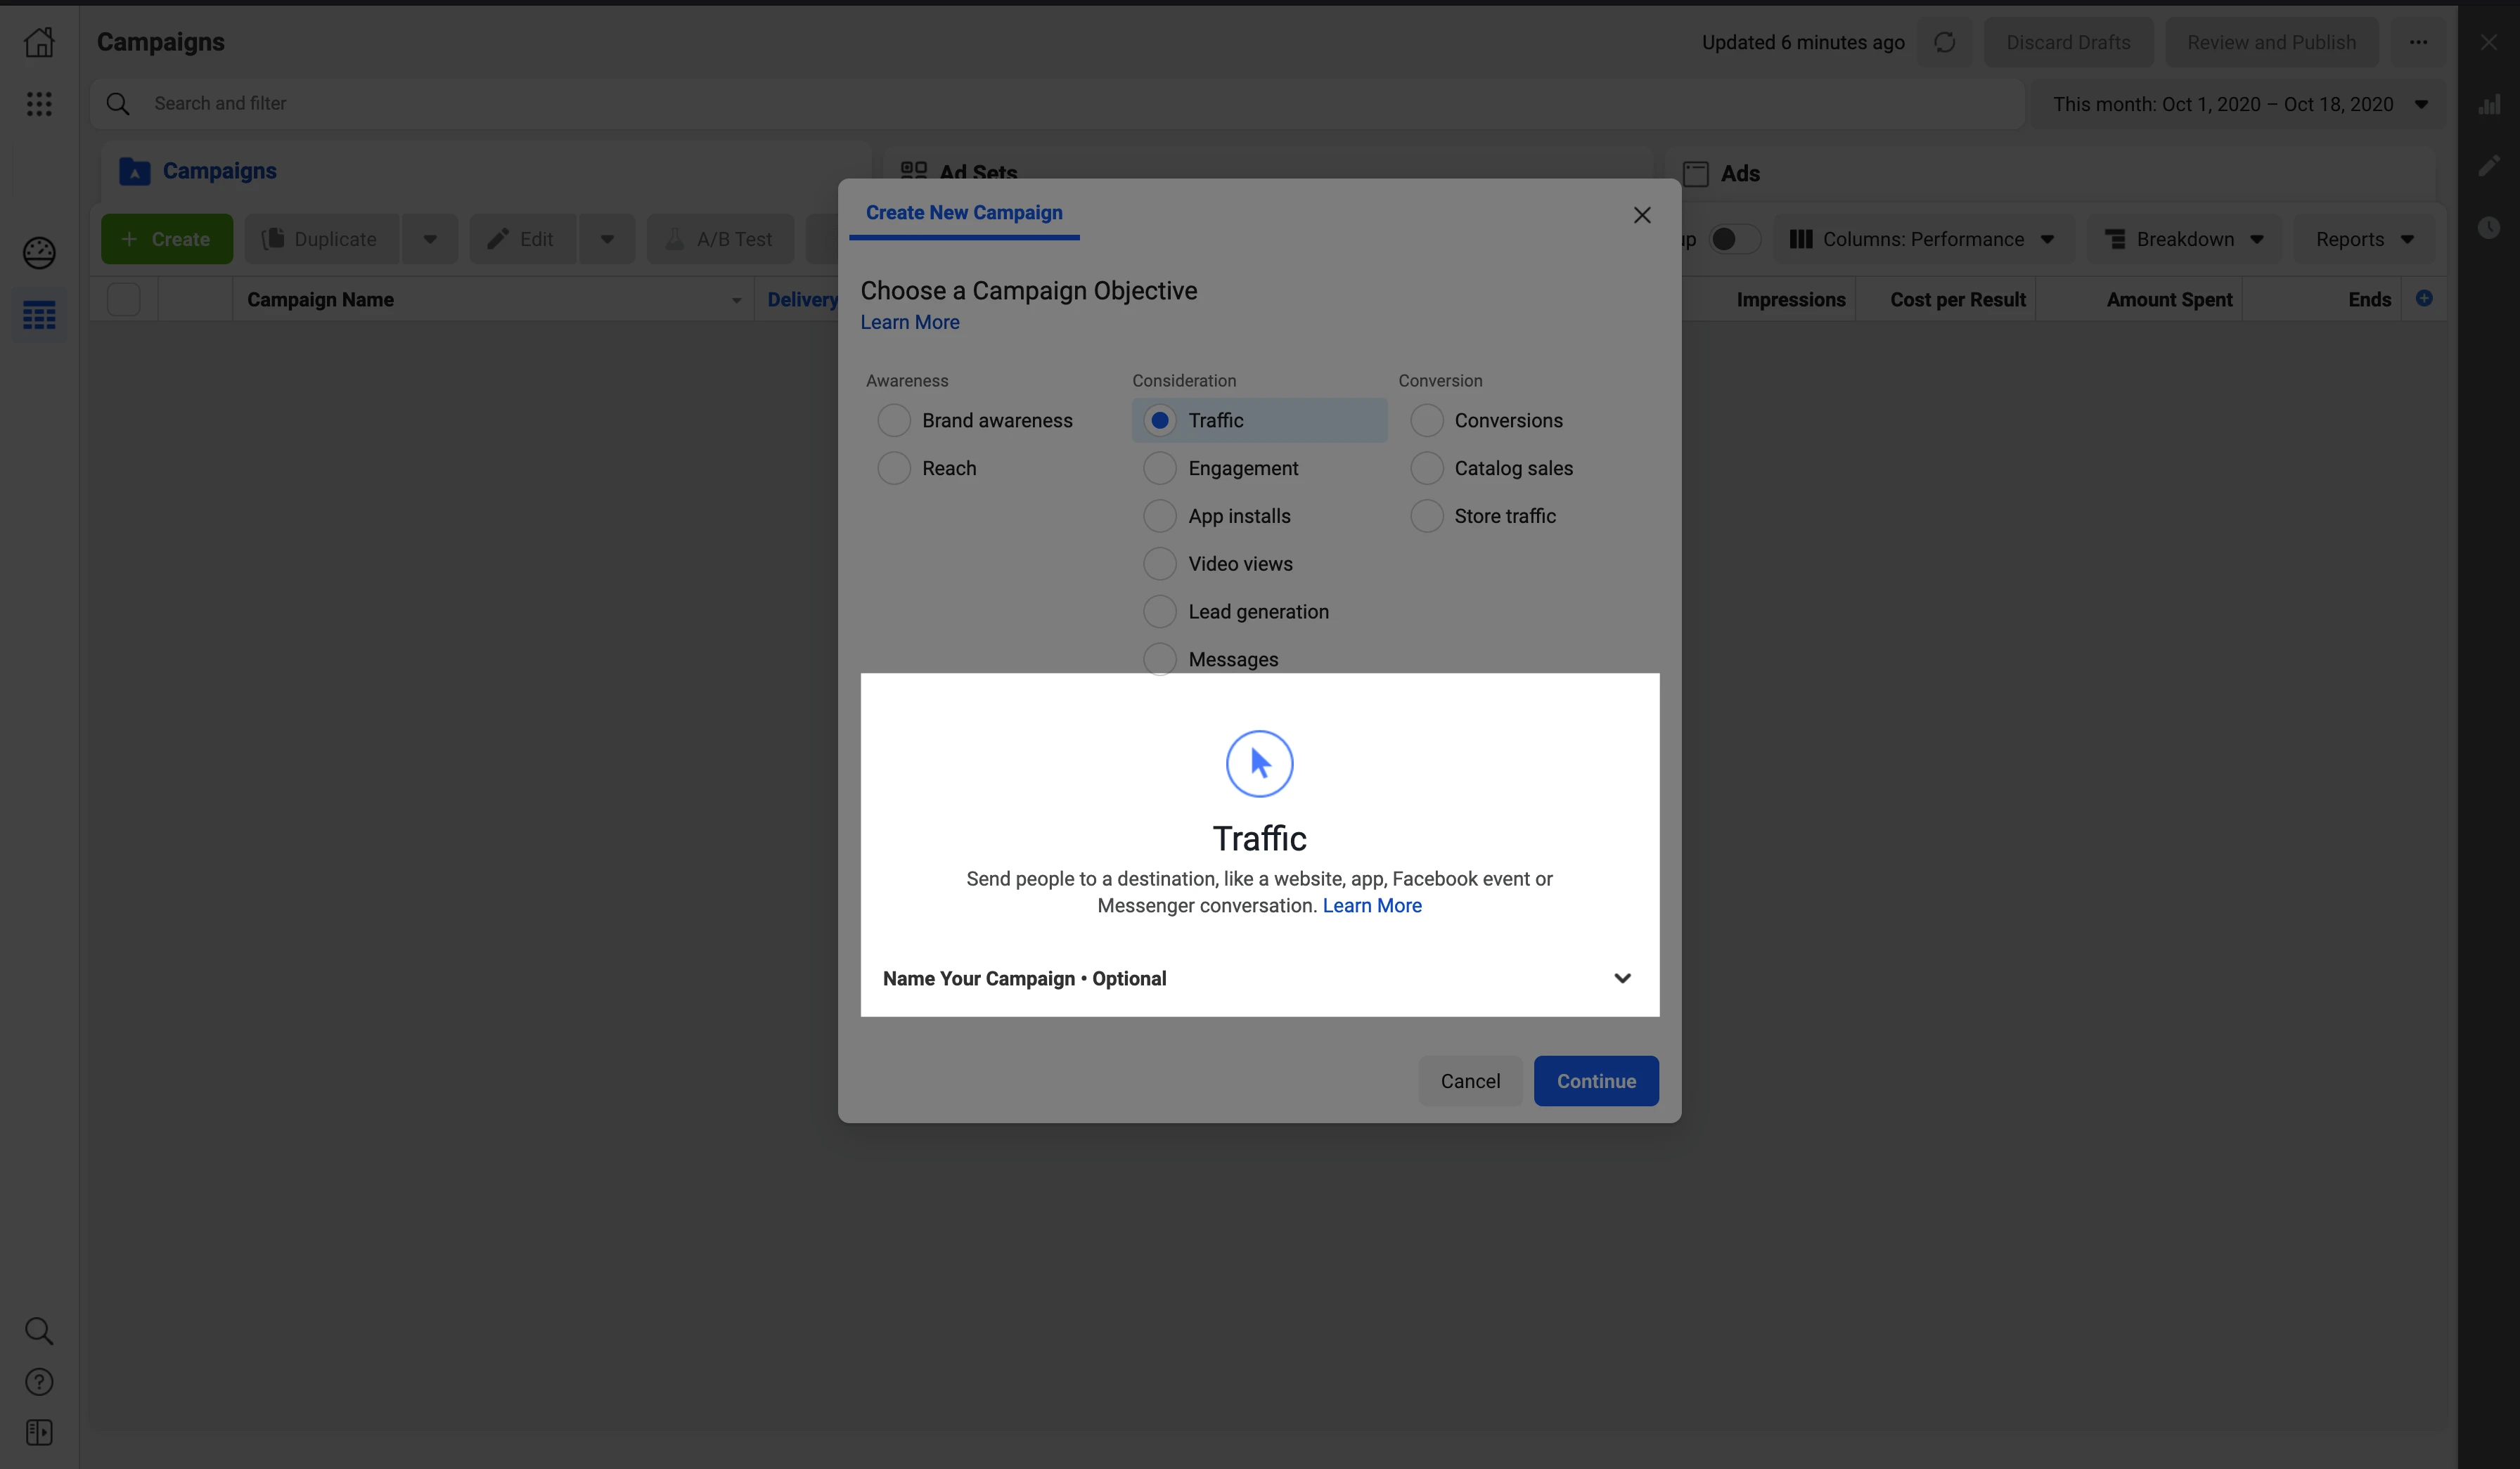
Task: Open the Edit options arrow
Action: 607,240
